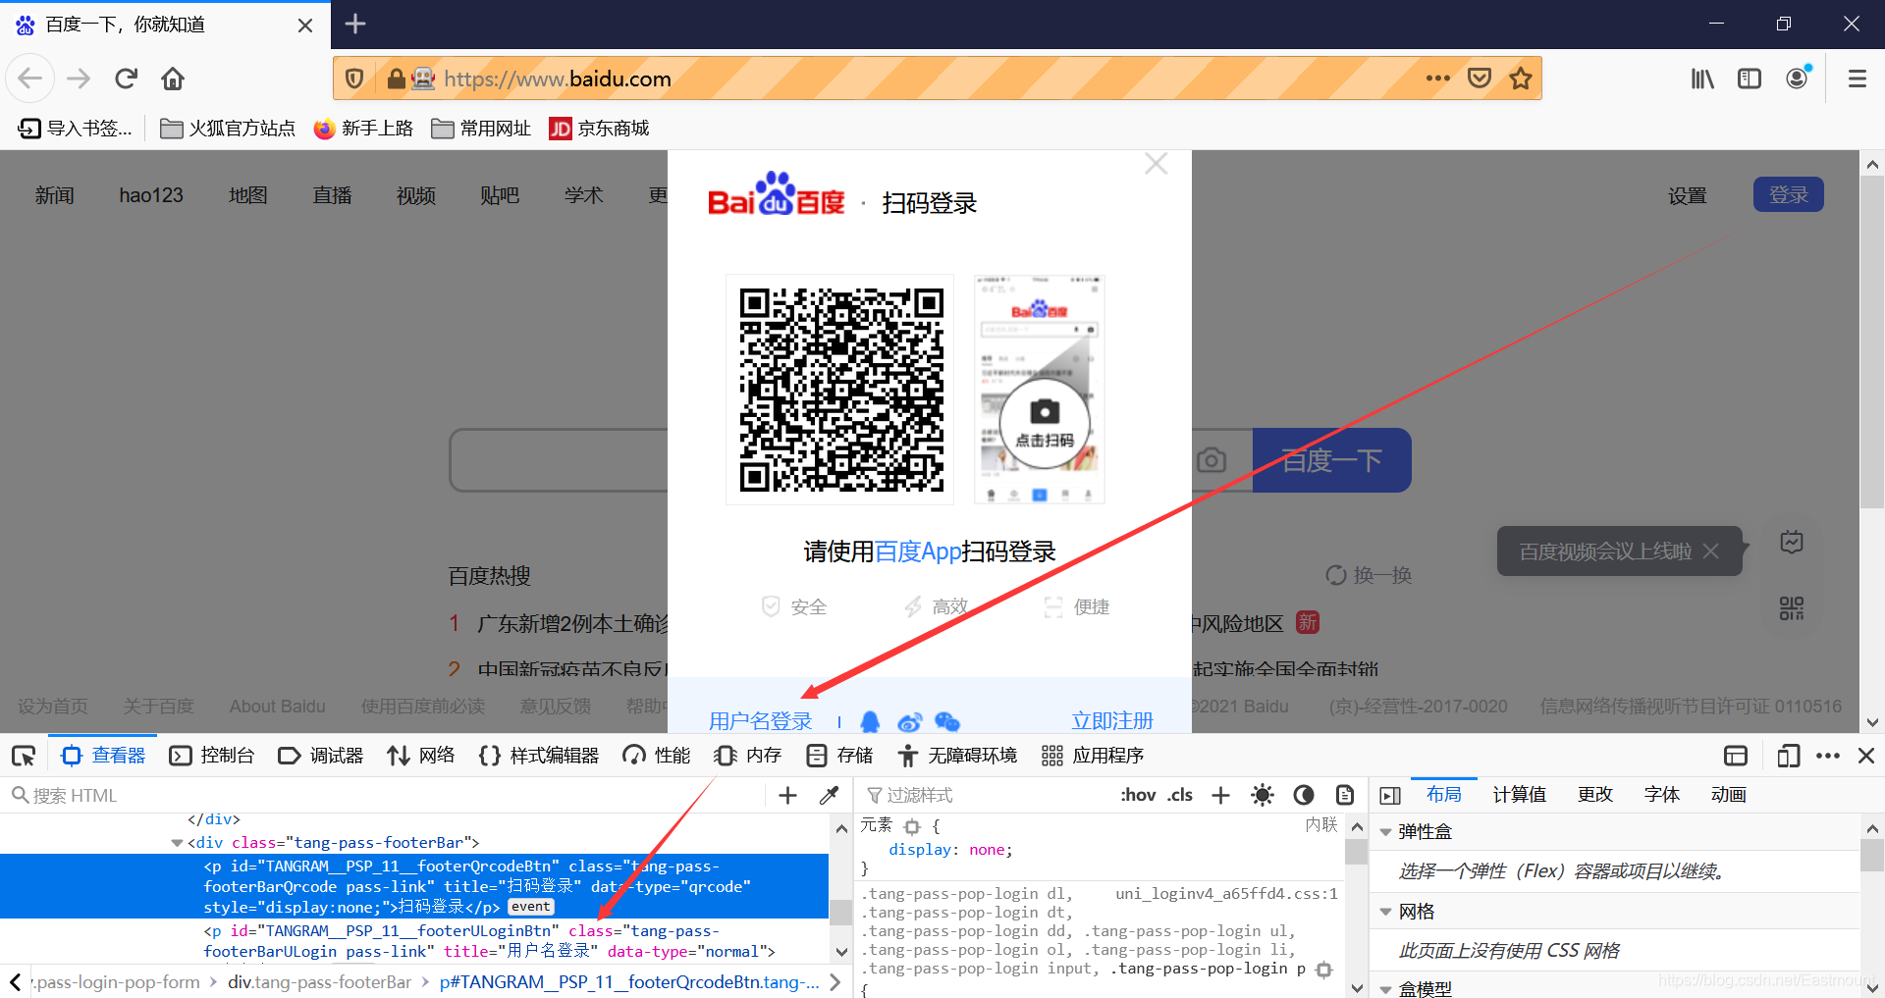
Task: Click the address bar URL
Action: (558, 79)
